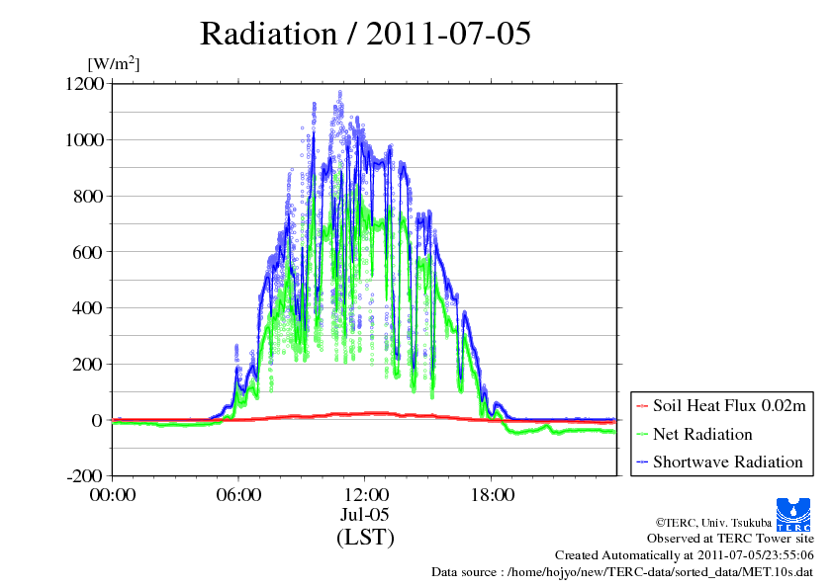
Task: Click the 0 y-axis label
Action: coord(97,420)
